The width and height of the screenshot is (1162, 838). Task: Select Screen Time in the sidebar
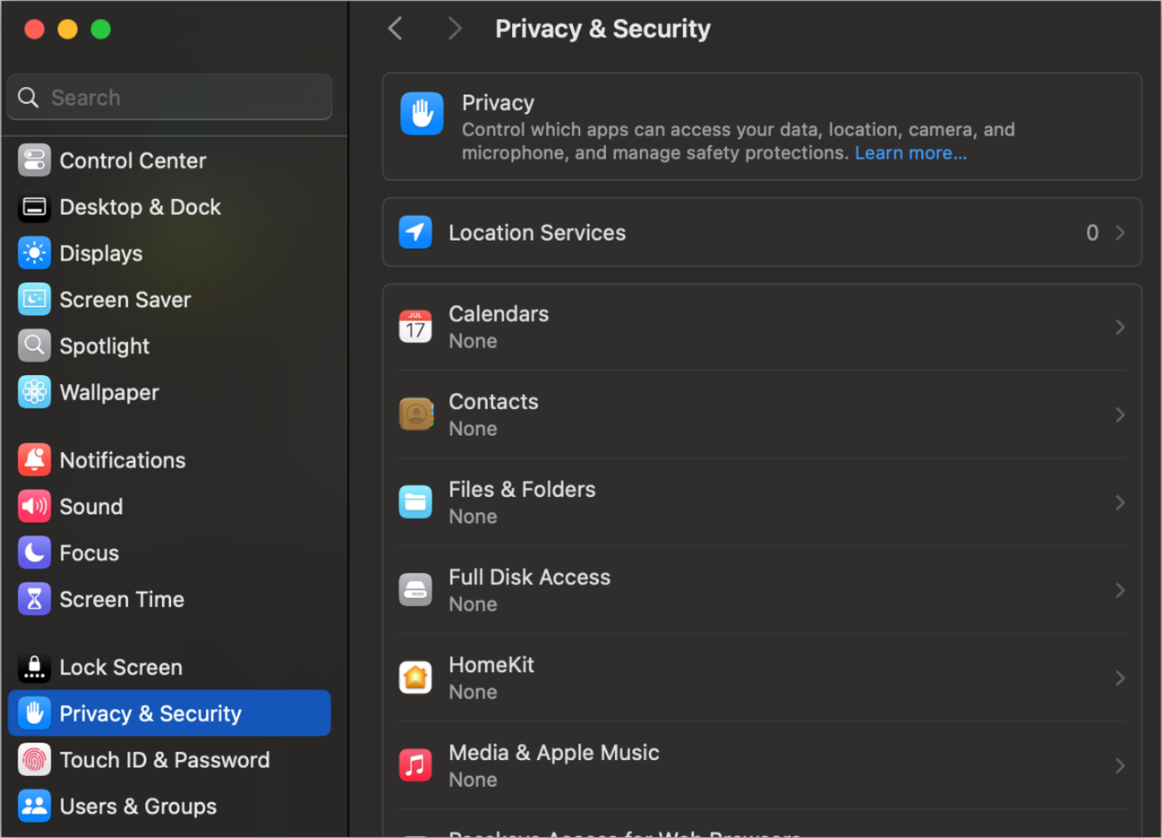121,598
